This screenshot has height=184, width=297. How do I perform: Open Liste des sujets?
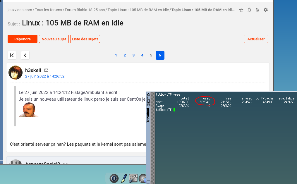tap(85, 39)
